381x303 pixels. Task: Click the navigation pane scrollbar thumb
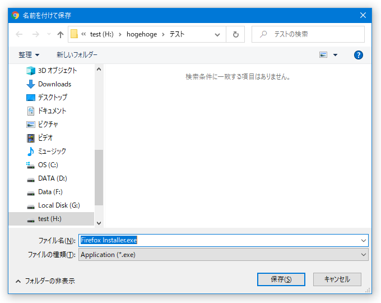99,178
